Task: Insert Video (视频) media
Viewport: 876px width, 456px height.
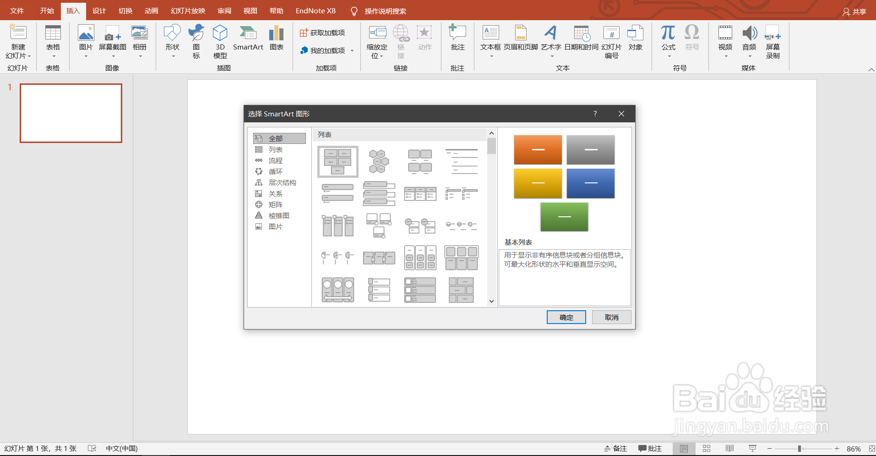Action: tap(725, 33)
